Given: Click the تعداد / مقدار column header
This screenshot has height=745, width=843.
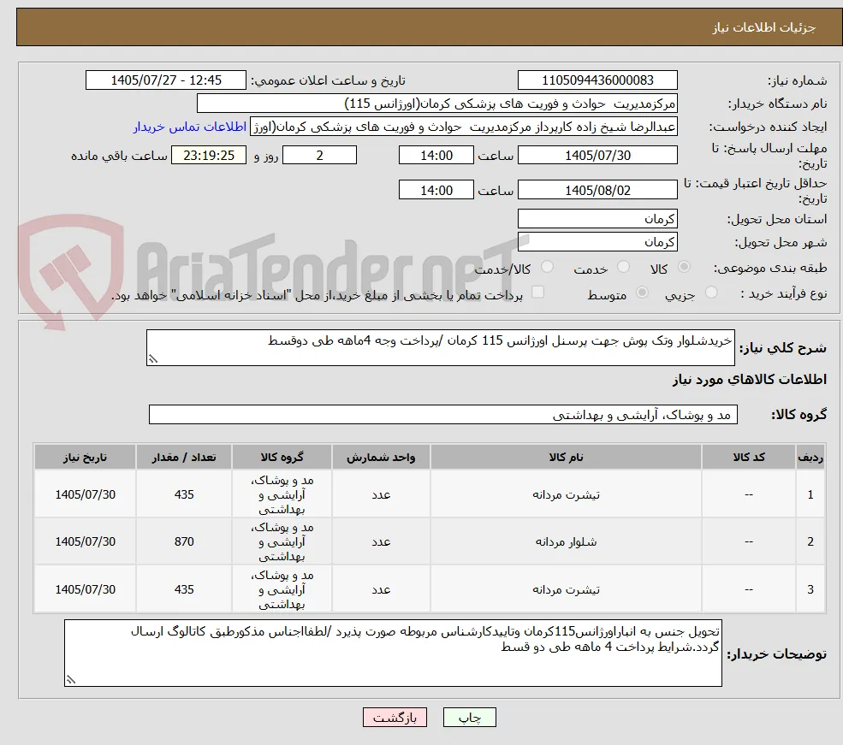Looking at the screenshot, I should point(184,457).
